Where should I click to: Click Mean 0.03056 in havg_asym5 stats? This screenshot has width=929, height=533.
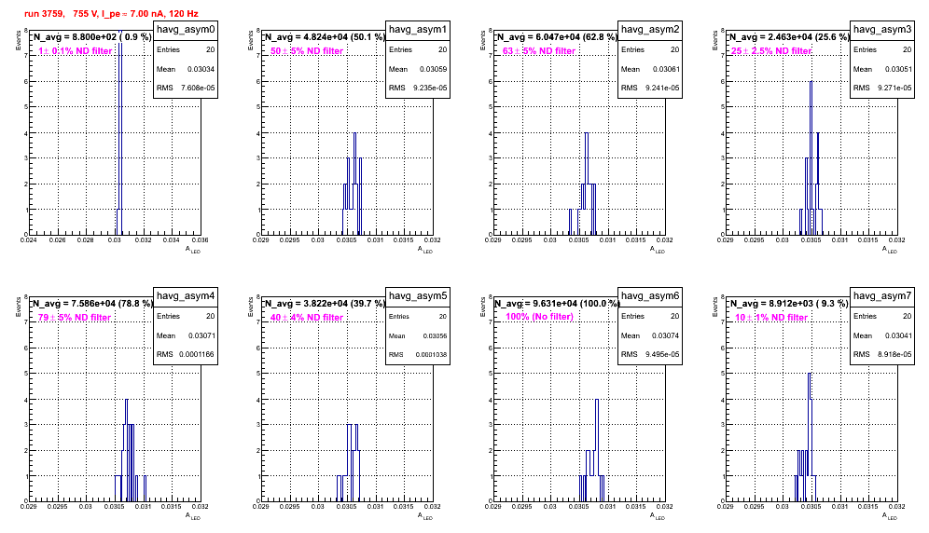click(418, 335)
